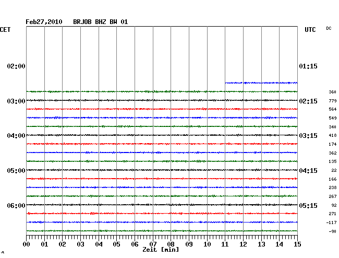Click the station title "BRJOB BHZ BW 01"
Screen dimensions: 339x258
tap(101, 22)
